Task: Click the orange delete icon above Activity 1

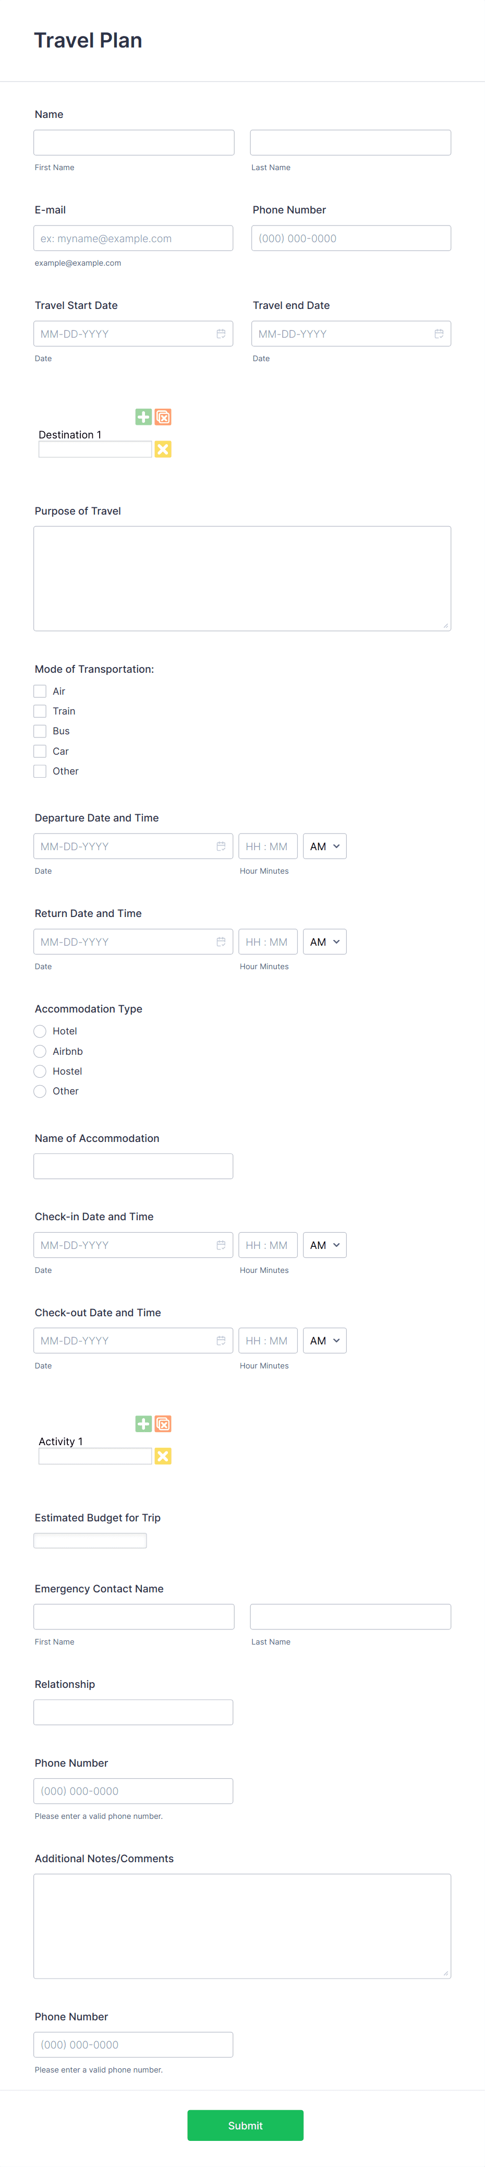Action: coord(163,1423)
